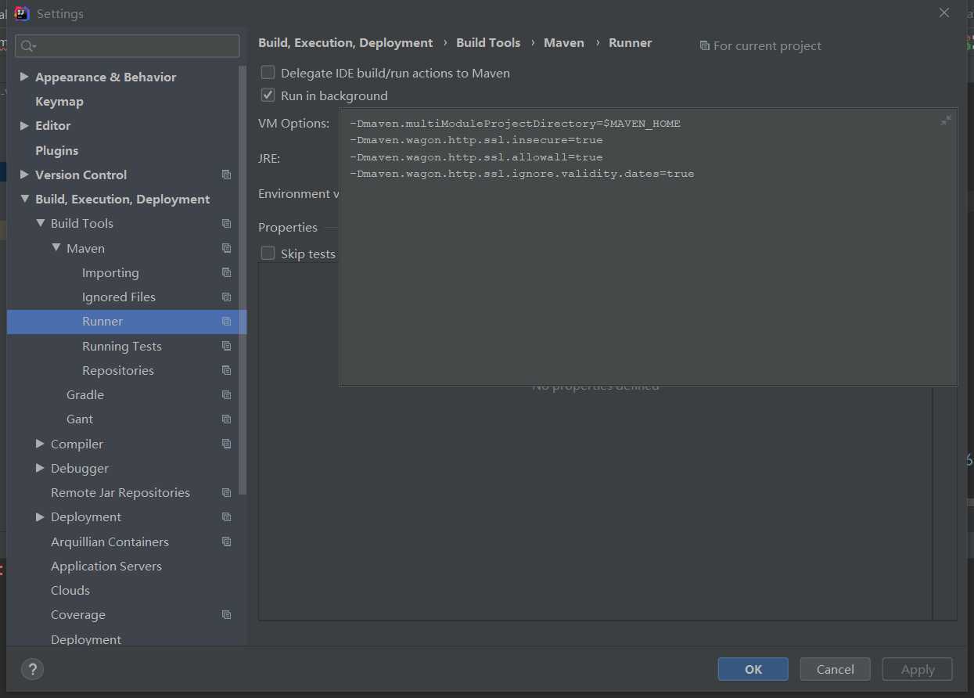Image resolution: width=974 pixels, height=698 pixels.
Task: Collapse Build, Execution, Deployment section
Action: pos(24,199)
